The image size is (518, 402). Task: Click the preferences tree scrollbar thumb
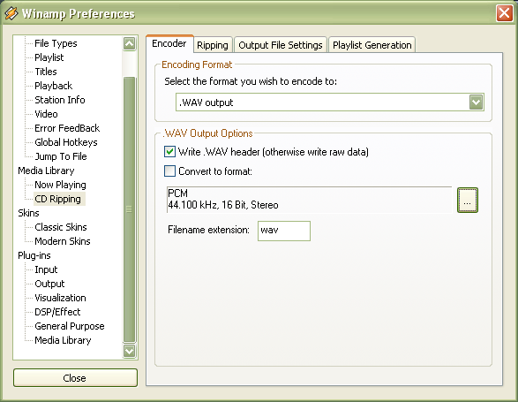[129, 209]
